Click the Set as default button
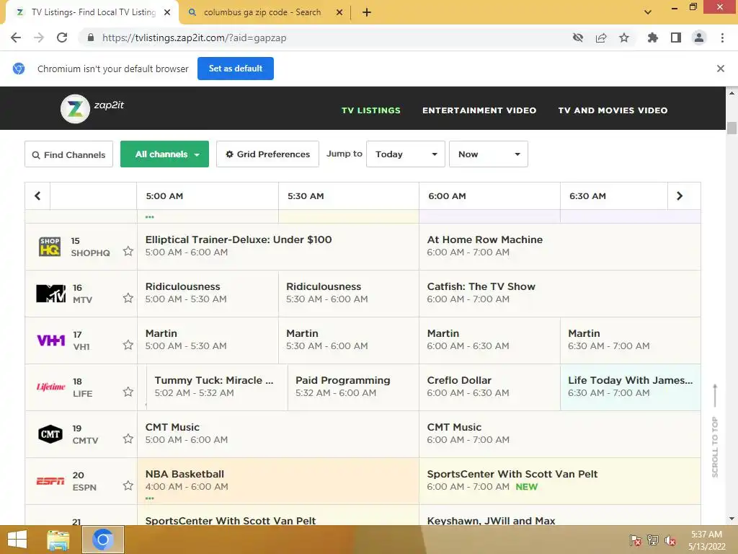The image size is (738, 554). coord(236,69)
